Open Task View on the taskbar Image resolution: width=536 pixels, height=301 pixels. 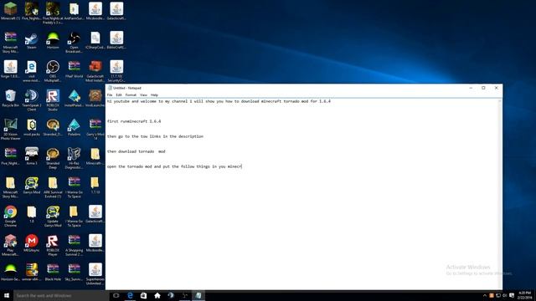pos(116,295)
